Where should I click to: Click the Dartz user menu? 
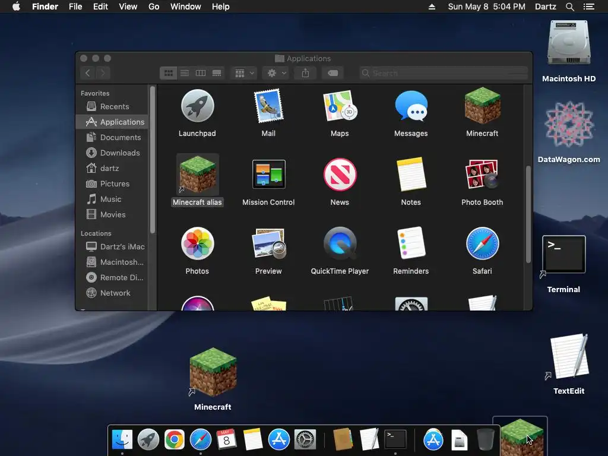point(545,7)
